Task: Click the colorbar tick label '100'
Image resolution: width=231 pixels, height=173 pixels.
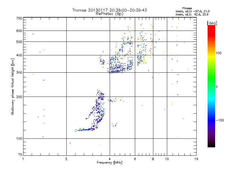Action: [219, 53]
